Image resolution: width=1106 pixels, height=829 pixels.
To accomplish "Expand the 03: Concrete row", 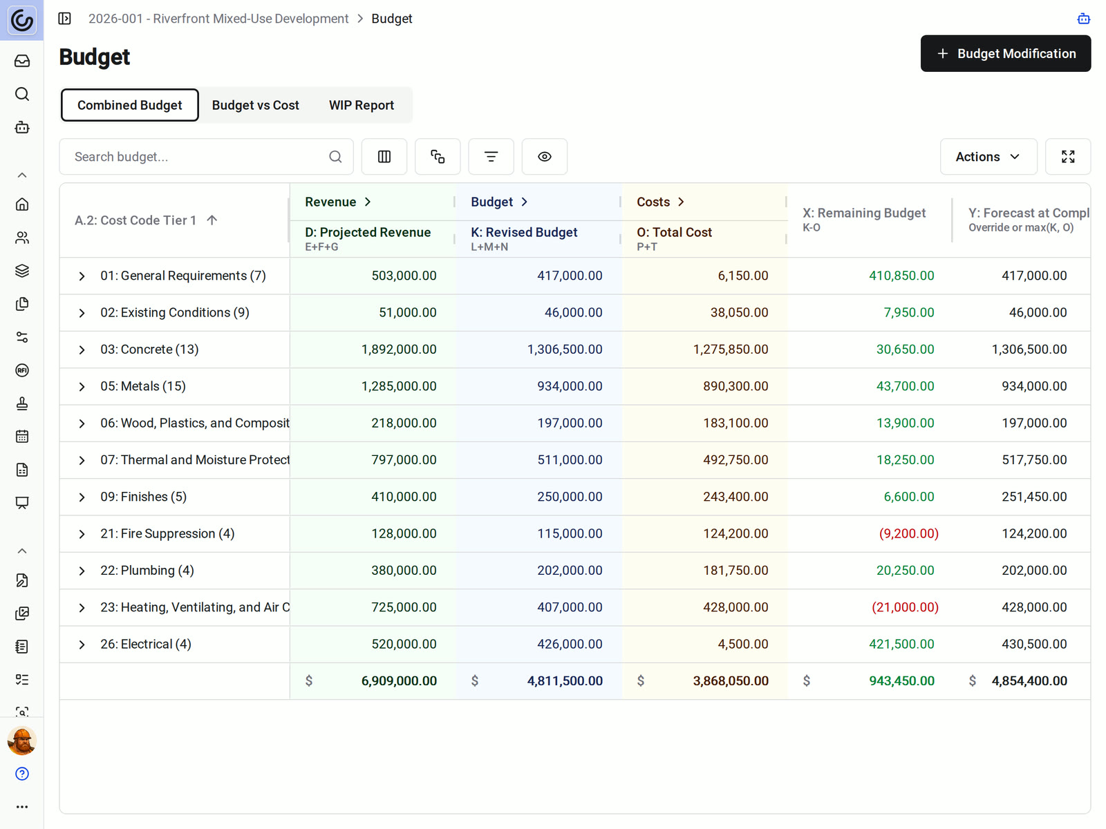I will [x=82, y=350].
